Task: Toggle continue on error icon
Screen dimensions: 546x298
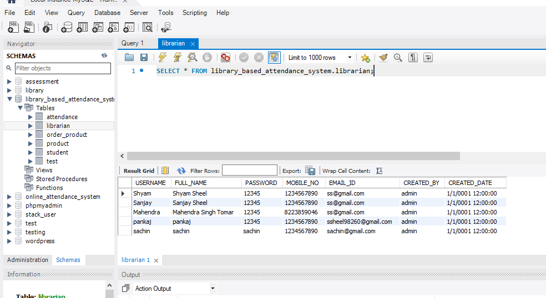Action: (225, 58)
